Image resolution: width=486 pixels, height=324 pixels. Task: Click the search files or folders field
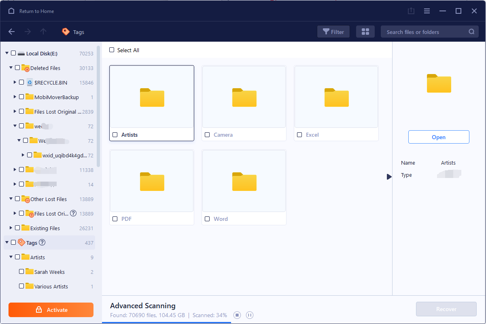coord(425,31)
